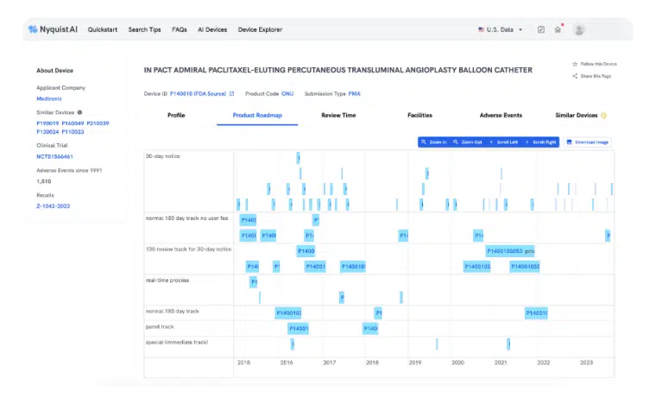Click the Similar Devices info icon
Image resolution: width=656 pixels, height=404 pixels.
pos(79,112)
